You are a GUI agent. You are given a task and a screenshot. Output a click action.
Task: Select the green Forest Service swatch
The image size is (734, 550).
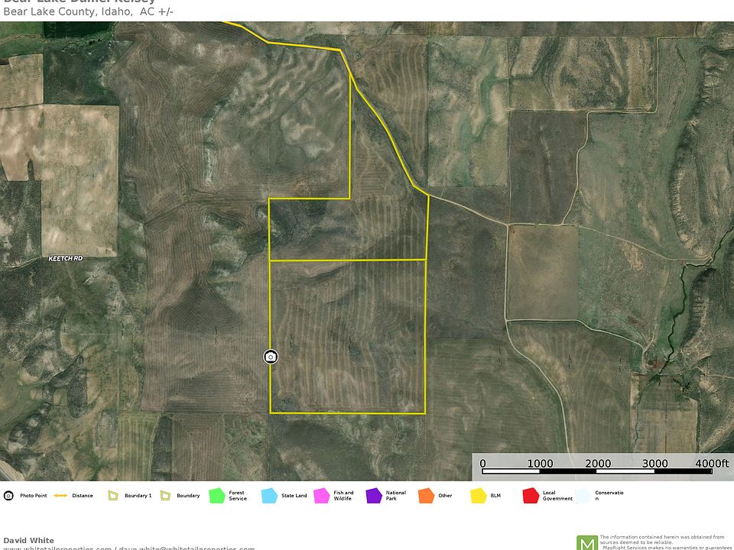pos(217,496)
